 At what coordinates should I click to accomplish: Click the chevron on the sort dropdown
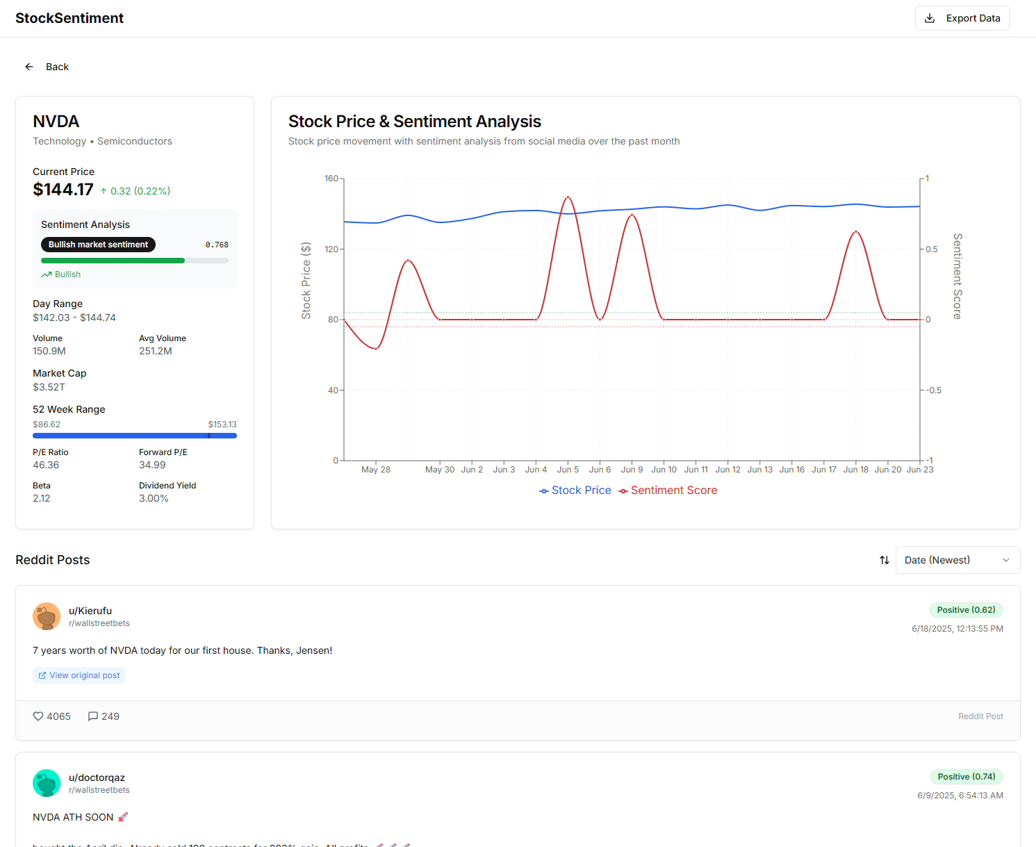tap(1006, 560)
